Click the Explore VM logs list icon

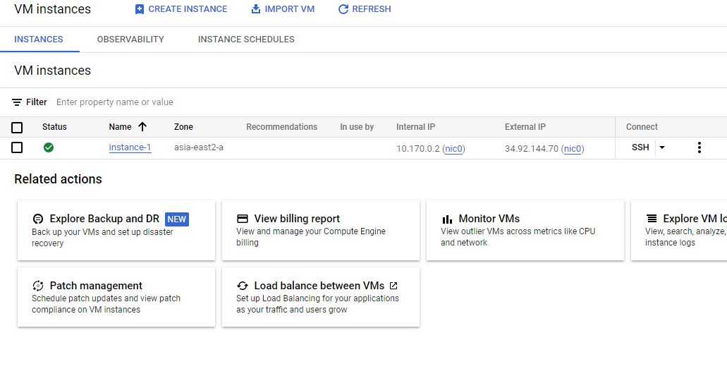click(x=652, y=219)
